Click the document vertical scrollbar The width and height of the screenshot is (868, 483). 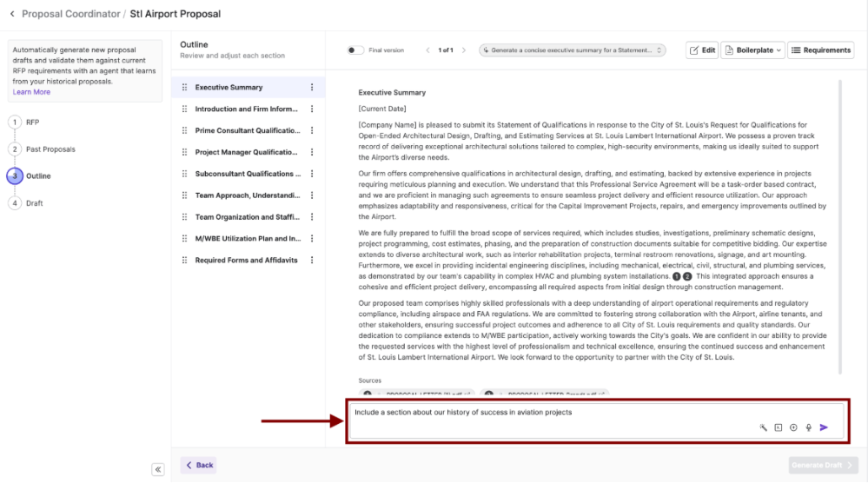point(840,227)
